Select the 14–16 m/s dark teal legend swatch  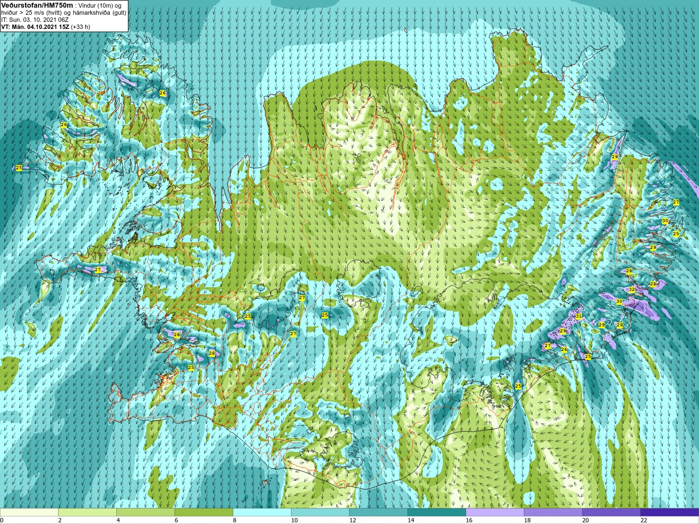click(437, 512)
